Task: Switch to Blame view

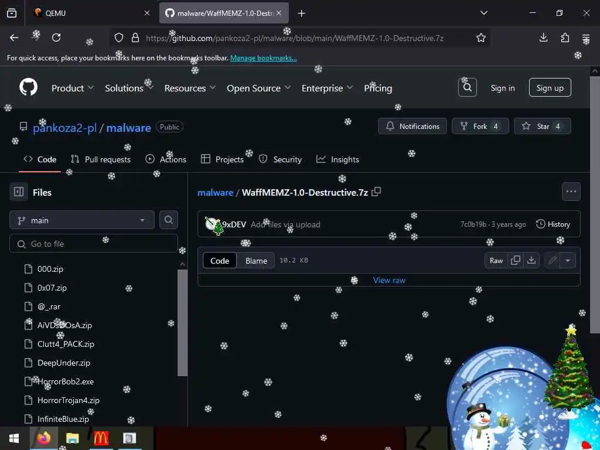Action: pos(256,261)
